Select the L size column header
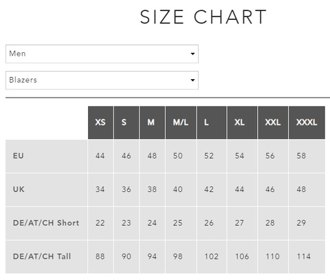Screen dimensions: 330x280 click(x=212, y=122)
